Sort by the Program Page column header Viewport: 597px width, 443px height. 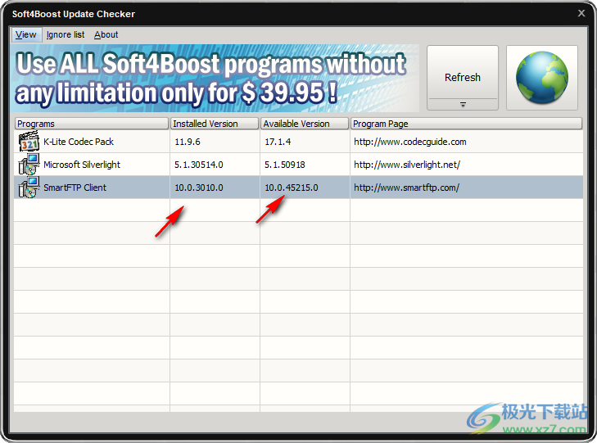[x=467, y=124]
